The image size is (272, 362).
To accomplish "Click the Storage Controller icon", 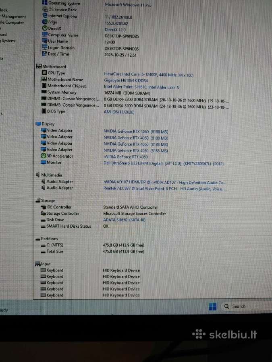I will (x=43, y=213).
